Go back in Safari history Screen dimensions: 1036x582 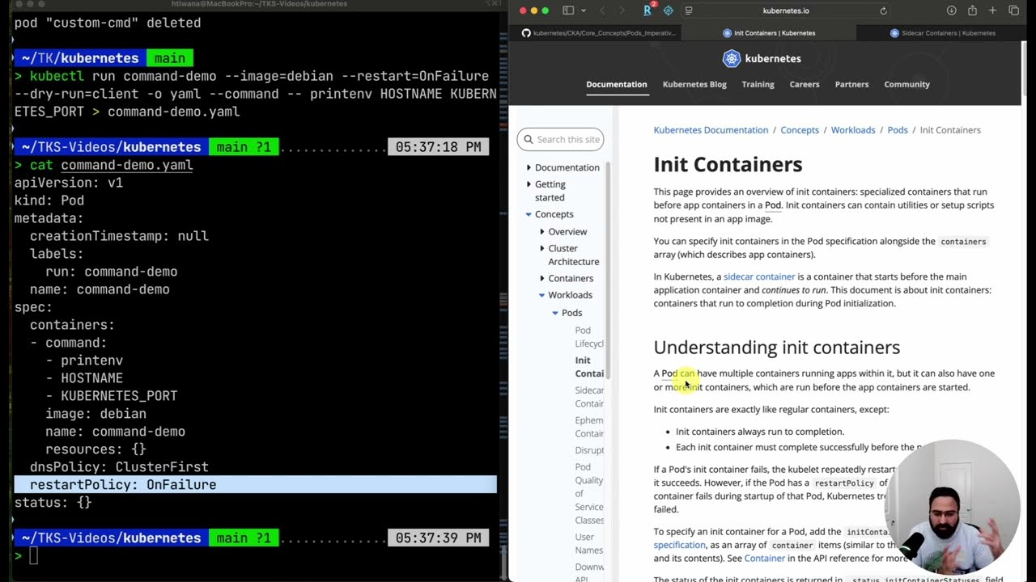tap(602, 11)
